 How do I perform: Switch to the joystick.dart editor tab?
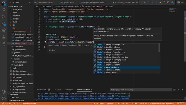(x=67, y=2)
